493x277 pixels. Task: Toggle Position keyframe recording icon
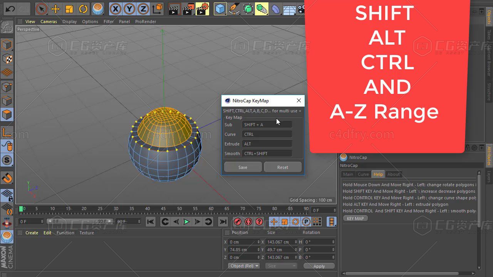[x=274, y=222]
